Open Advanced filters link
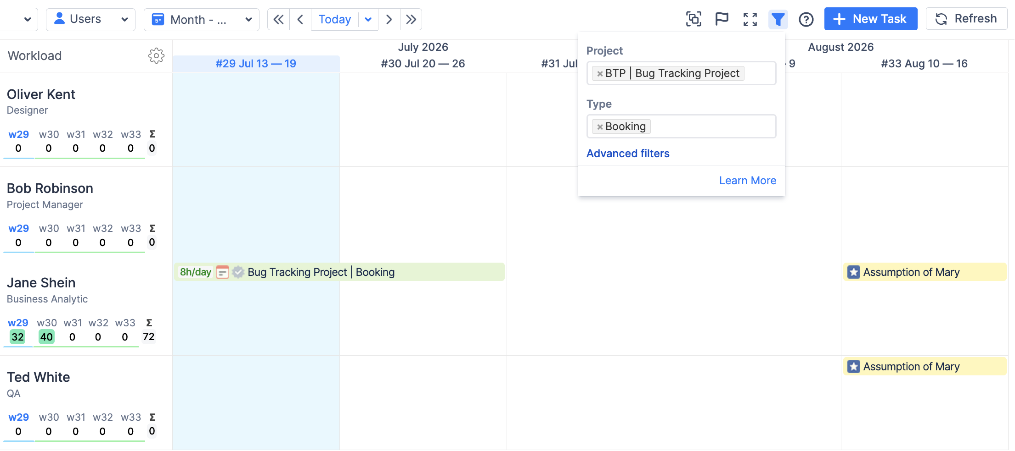The image size is (1015, 451). (628, 154)
